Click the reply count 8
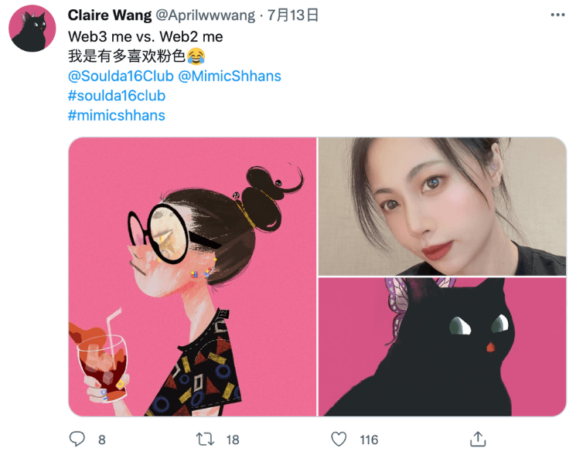This screenshot has height=455, width=576. pos(102,440)
